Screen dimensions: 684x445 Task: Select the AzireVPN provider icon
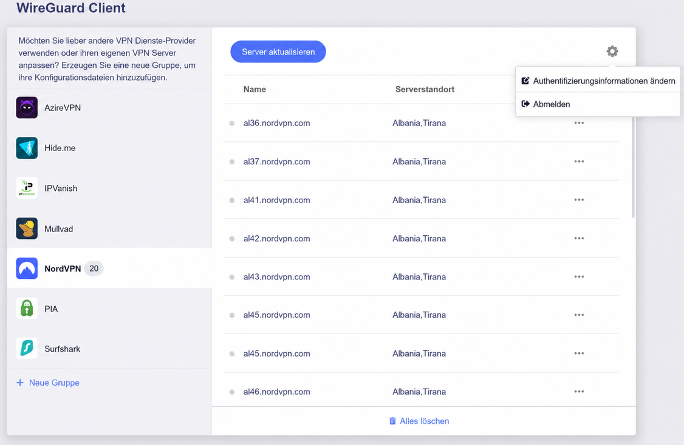pyautogui.click(x=27, y=107)
